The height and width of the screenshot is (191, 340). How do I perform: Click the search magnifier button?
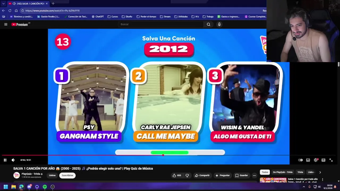pyautogui.click(x=209, y=24)
